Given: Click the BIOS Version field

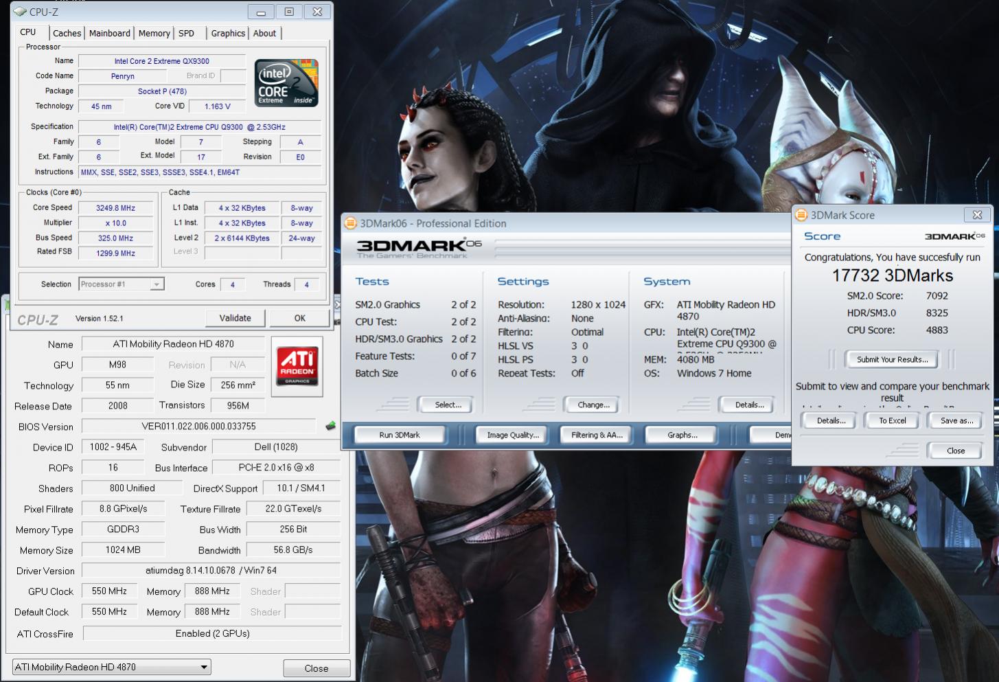Looking at the screenshot, I should click(x=199, y=427).
